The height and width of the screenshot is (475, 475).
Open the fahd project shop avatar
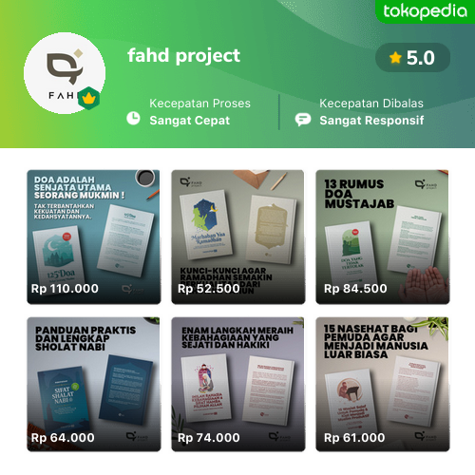click(65, 73)
